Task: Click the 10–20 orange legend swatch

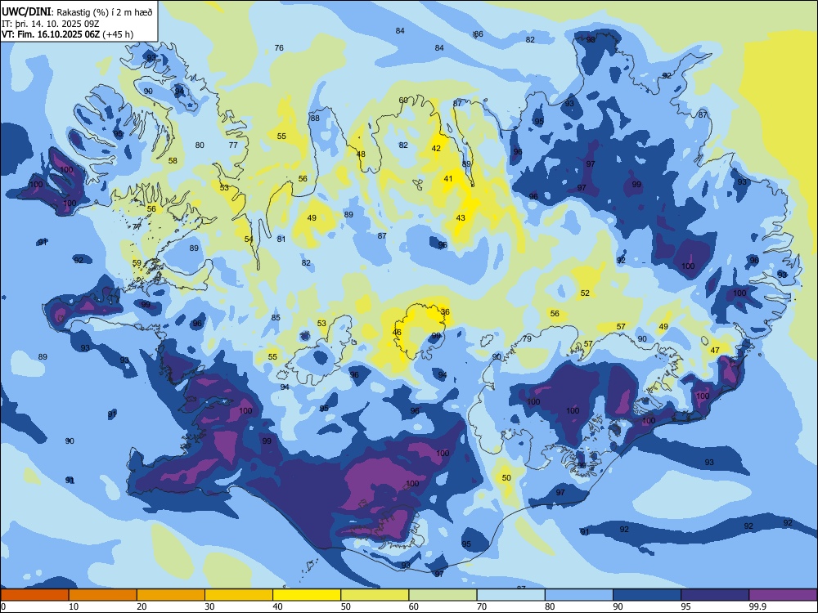Action: click(103, 595)
